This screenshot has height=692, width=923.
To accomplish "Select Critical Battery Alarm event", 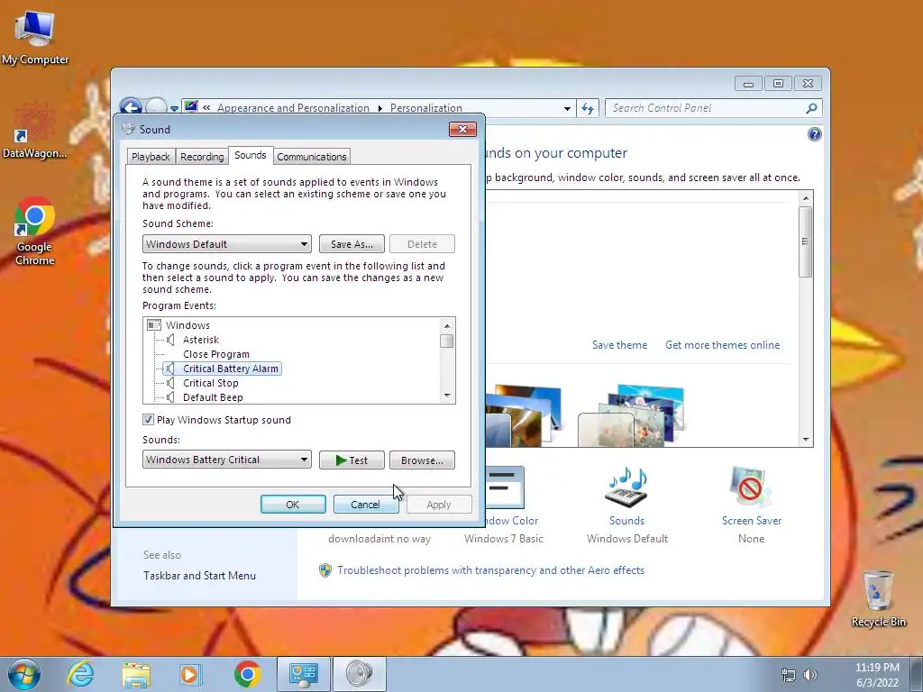I will click(230, 369).
